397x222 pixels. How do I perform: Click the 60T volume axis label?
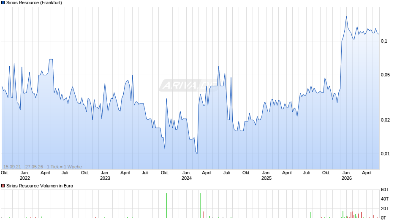[x=385, y=190]
